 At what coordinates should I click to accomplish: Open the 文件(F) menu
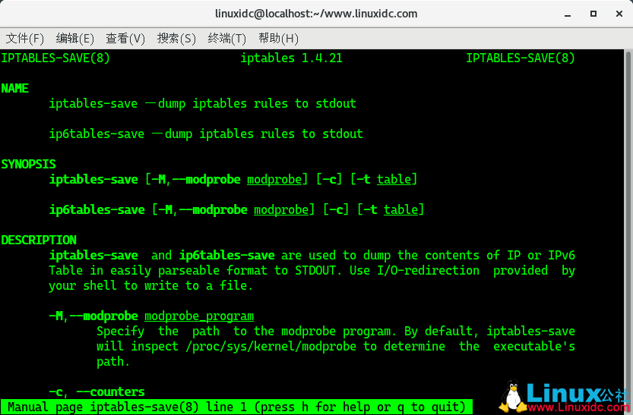coord(24,38)
